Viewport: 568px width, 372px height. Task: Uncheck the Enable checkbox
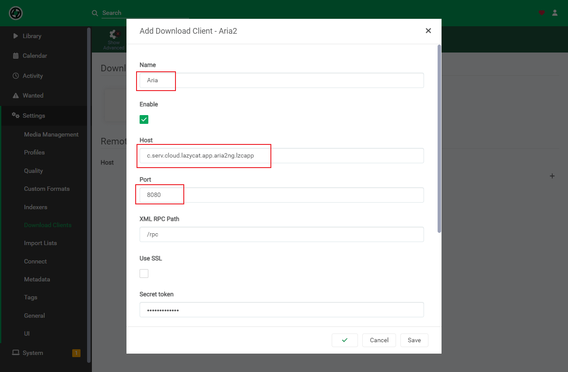click(x=144, y=119)
